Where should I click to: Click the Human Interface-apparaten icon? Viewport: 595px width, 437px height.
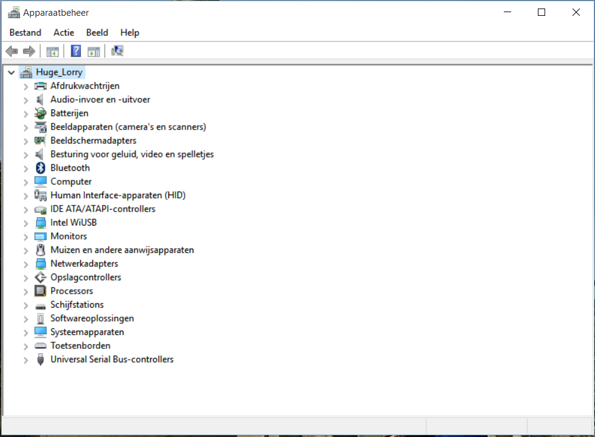(41, 195)
